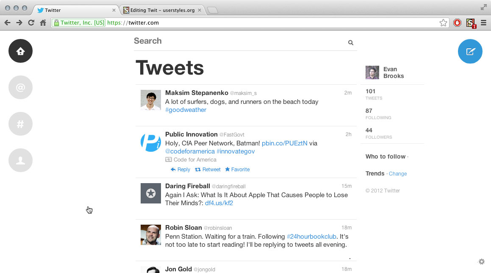The width and height of the screenshot is (491, 273).
Task: Click the Trends heading
Action: 375,173
